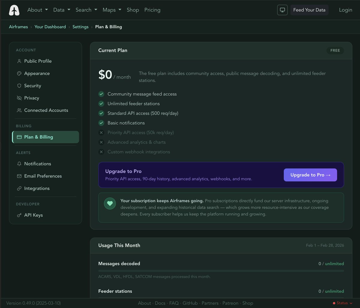This screenshot has height=308, width=360.
Task: Select Plan & Billing sidebar item
Action: [x=46, y=137]
